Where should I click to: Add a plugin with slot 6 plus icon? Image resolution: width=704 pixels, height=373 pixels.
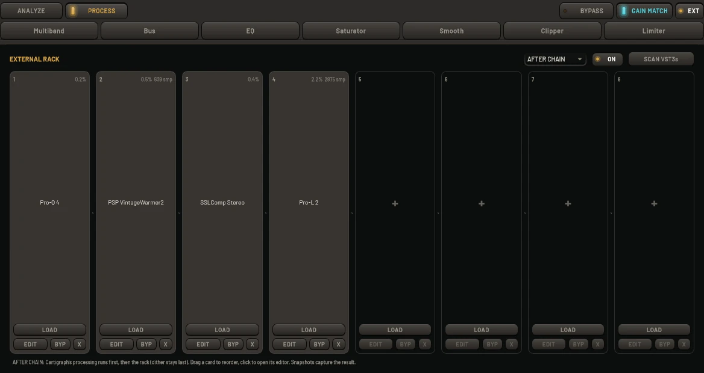482,203
